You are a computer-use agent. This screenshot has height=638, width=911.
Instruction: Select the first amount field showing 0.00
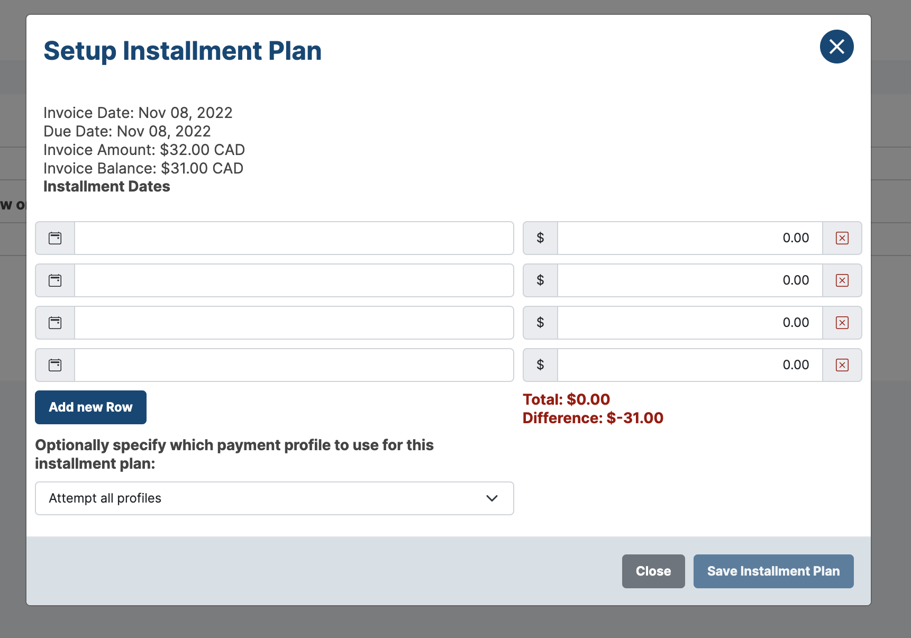pos(688,238)
